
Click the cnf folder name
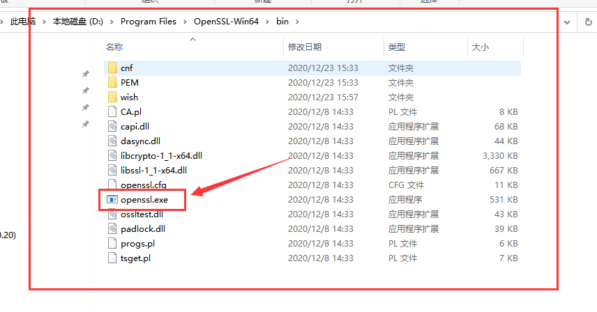pos(126,68)
